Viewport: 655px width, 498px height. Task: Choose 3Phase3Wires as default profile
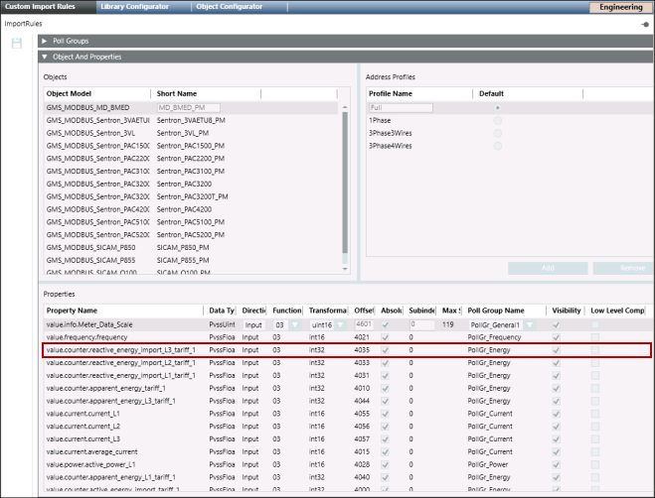point(497,133)
